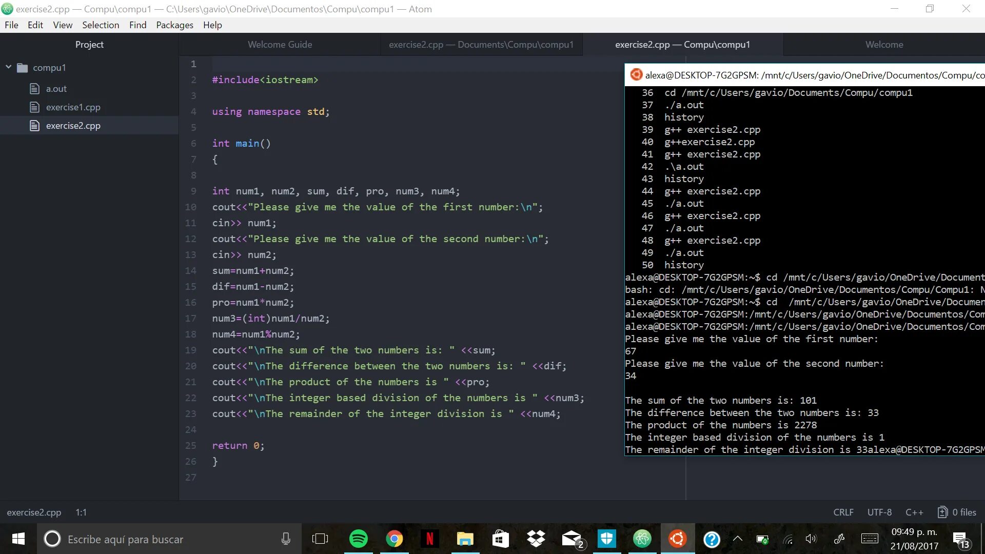Screen dimensions: 985x554
Task: Switch to Welcome Guide tab
Action: (x=280, y=44)
